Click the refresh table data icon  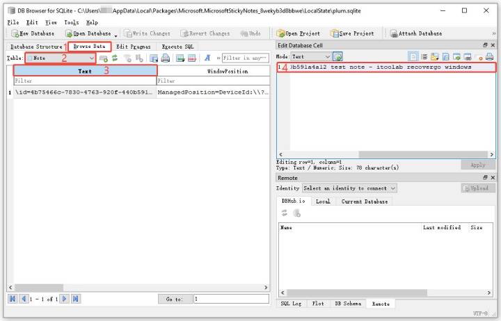pyautogui.click(x=115, y=58)
